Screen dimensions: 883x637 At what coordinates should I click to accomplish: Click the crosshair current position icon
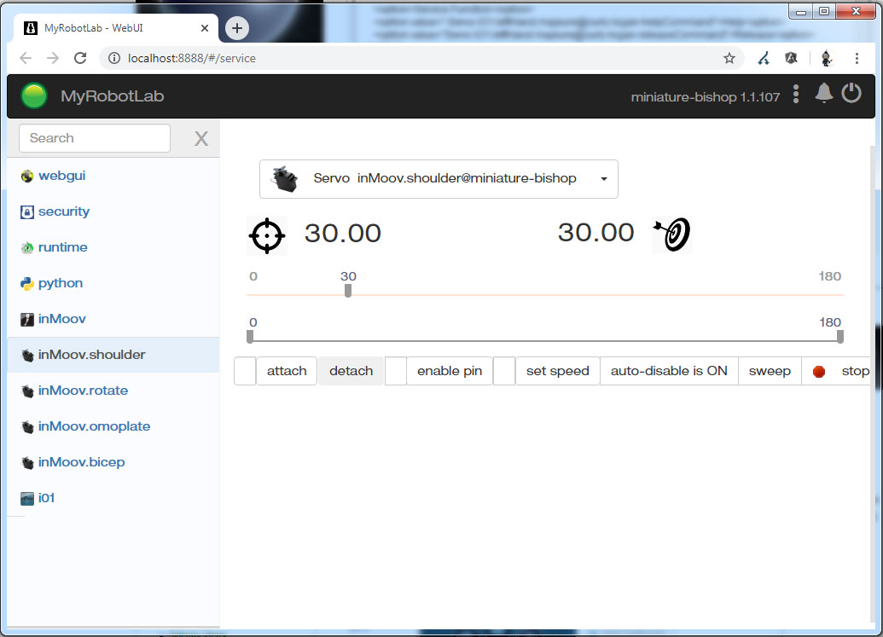click(x=267, y=235)
